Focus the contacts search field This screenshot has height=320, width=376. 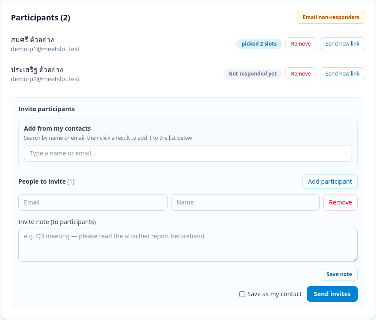188,153
